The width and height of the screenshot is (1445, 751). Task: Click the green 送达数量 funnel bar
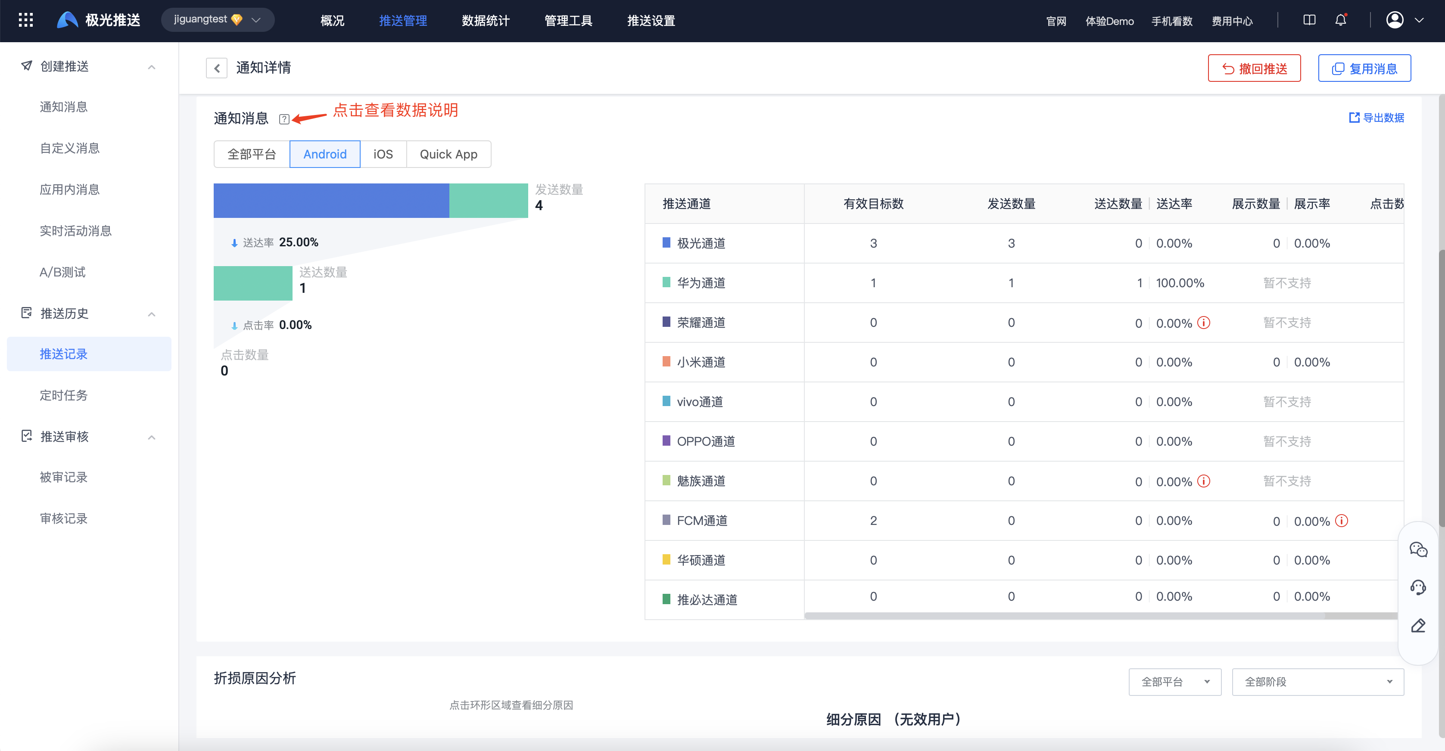pyautogui.click(x=253, y=283)
